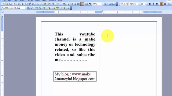Insert a hyperlink with globe icon
The height and width of the screenshot is (96, 172).
[64, 4]
